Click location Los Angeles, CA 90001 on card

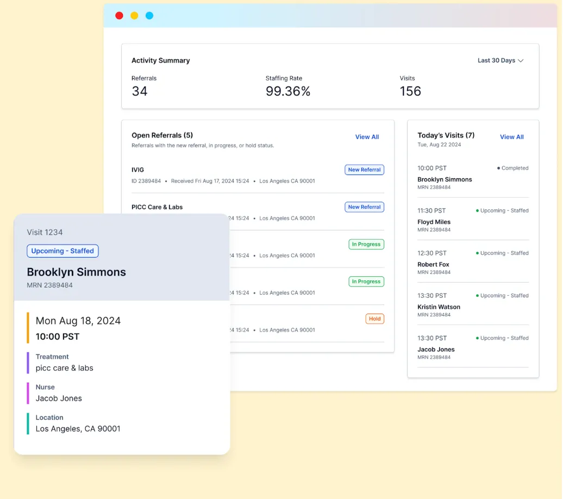[78, 428]
